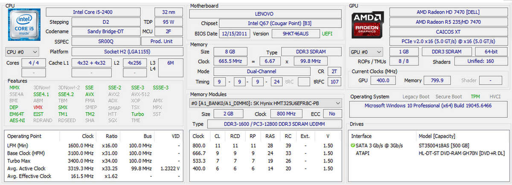Image resolution: width=512 pixels, height=185 pixels.
Task: Click the EM64T feature label
Action: point(17,114)
